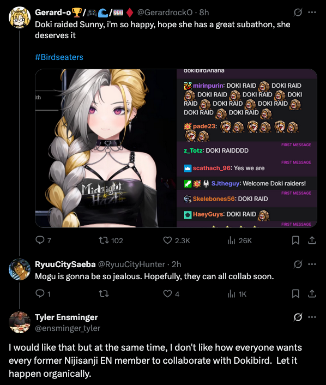Viewport: 326px width, 385px height.
Task: Open Tyler Ensminger's profile avatar
Action: click(x=20, y=322)
